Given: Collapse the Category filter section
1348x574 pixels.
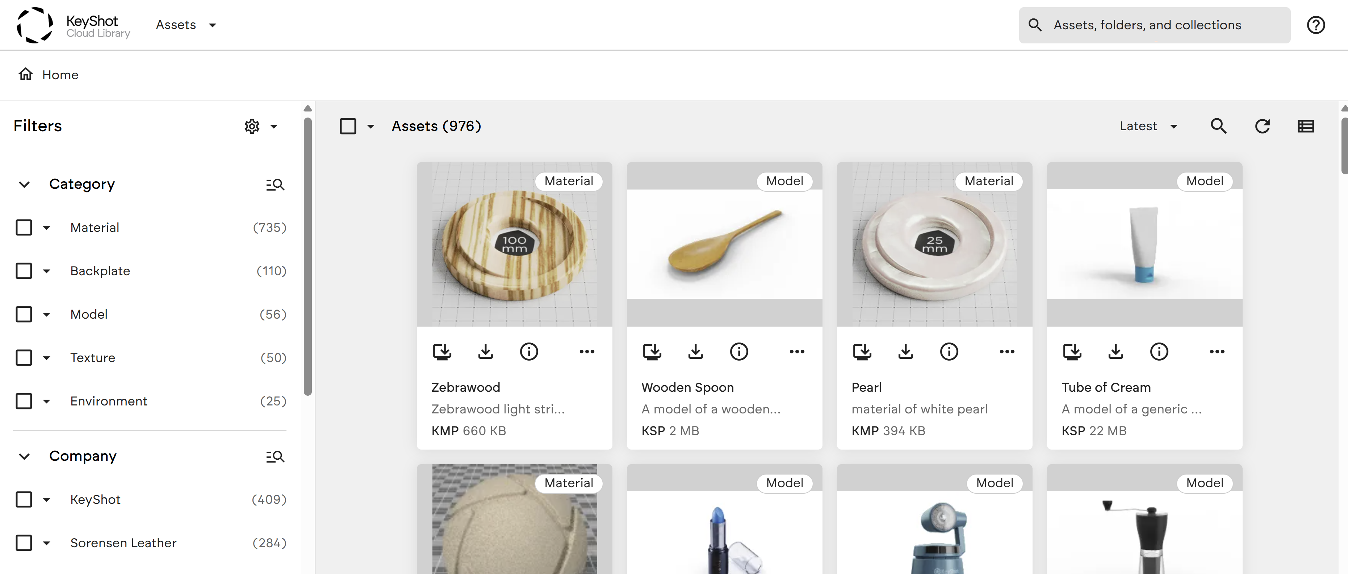Looking at the screenshot, I should 24,184.
